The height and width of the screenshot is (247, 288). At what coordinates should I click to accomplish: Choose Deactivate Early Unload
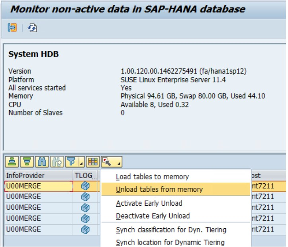point(153,216)
